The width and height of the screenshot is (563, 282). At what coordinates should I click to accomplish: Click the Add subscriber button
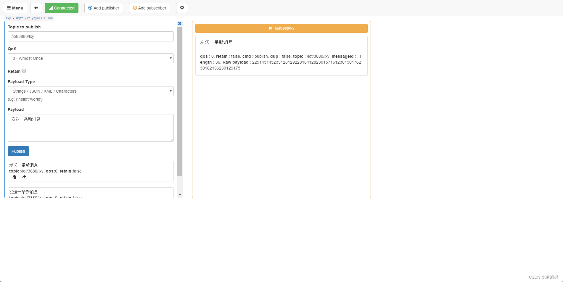pos(149,8)
